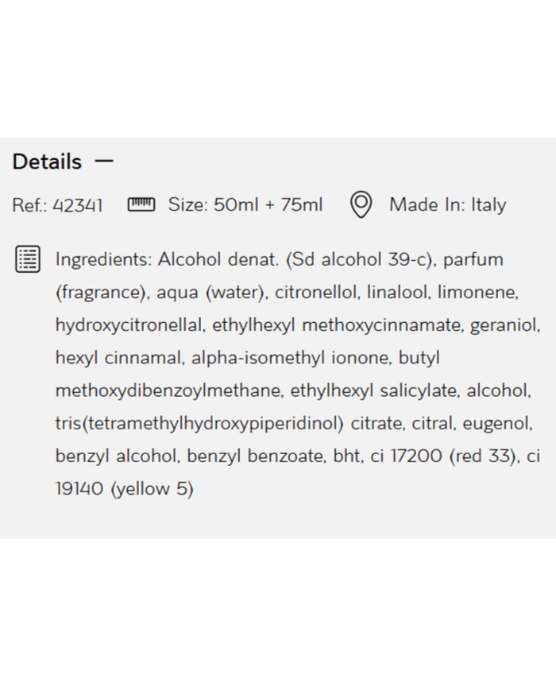The height and width of the screenshot is (676, 556).
Task: Click the word Ingredients
Action: coord(102,260)
